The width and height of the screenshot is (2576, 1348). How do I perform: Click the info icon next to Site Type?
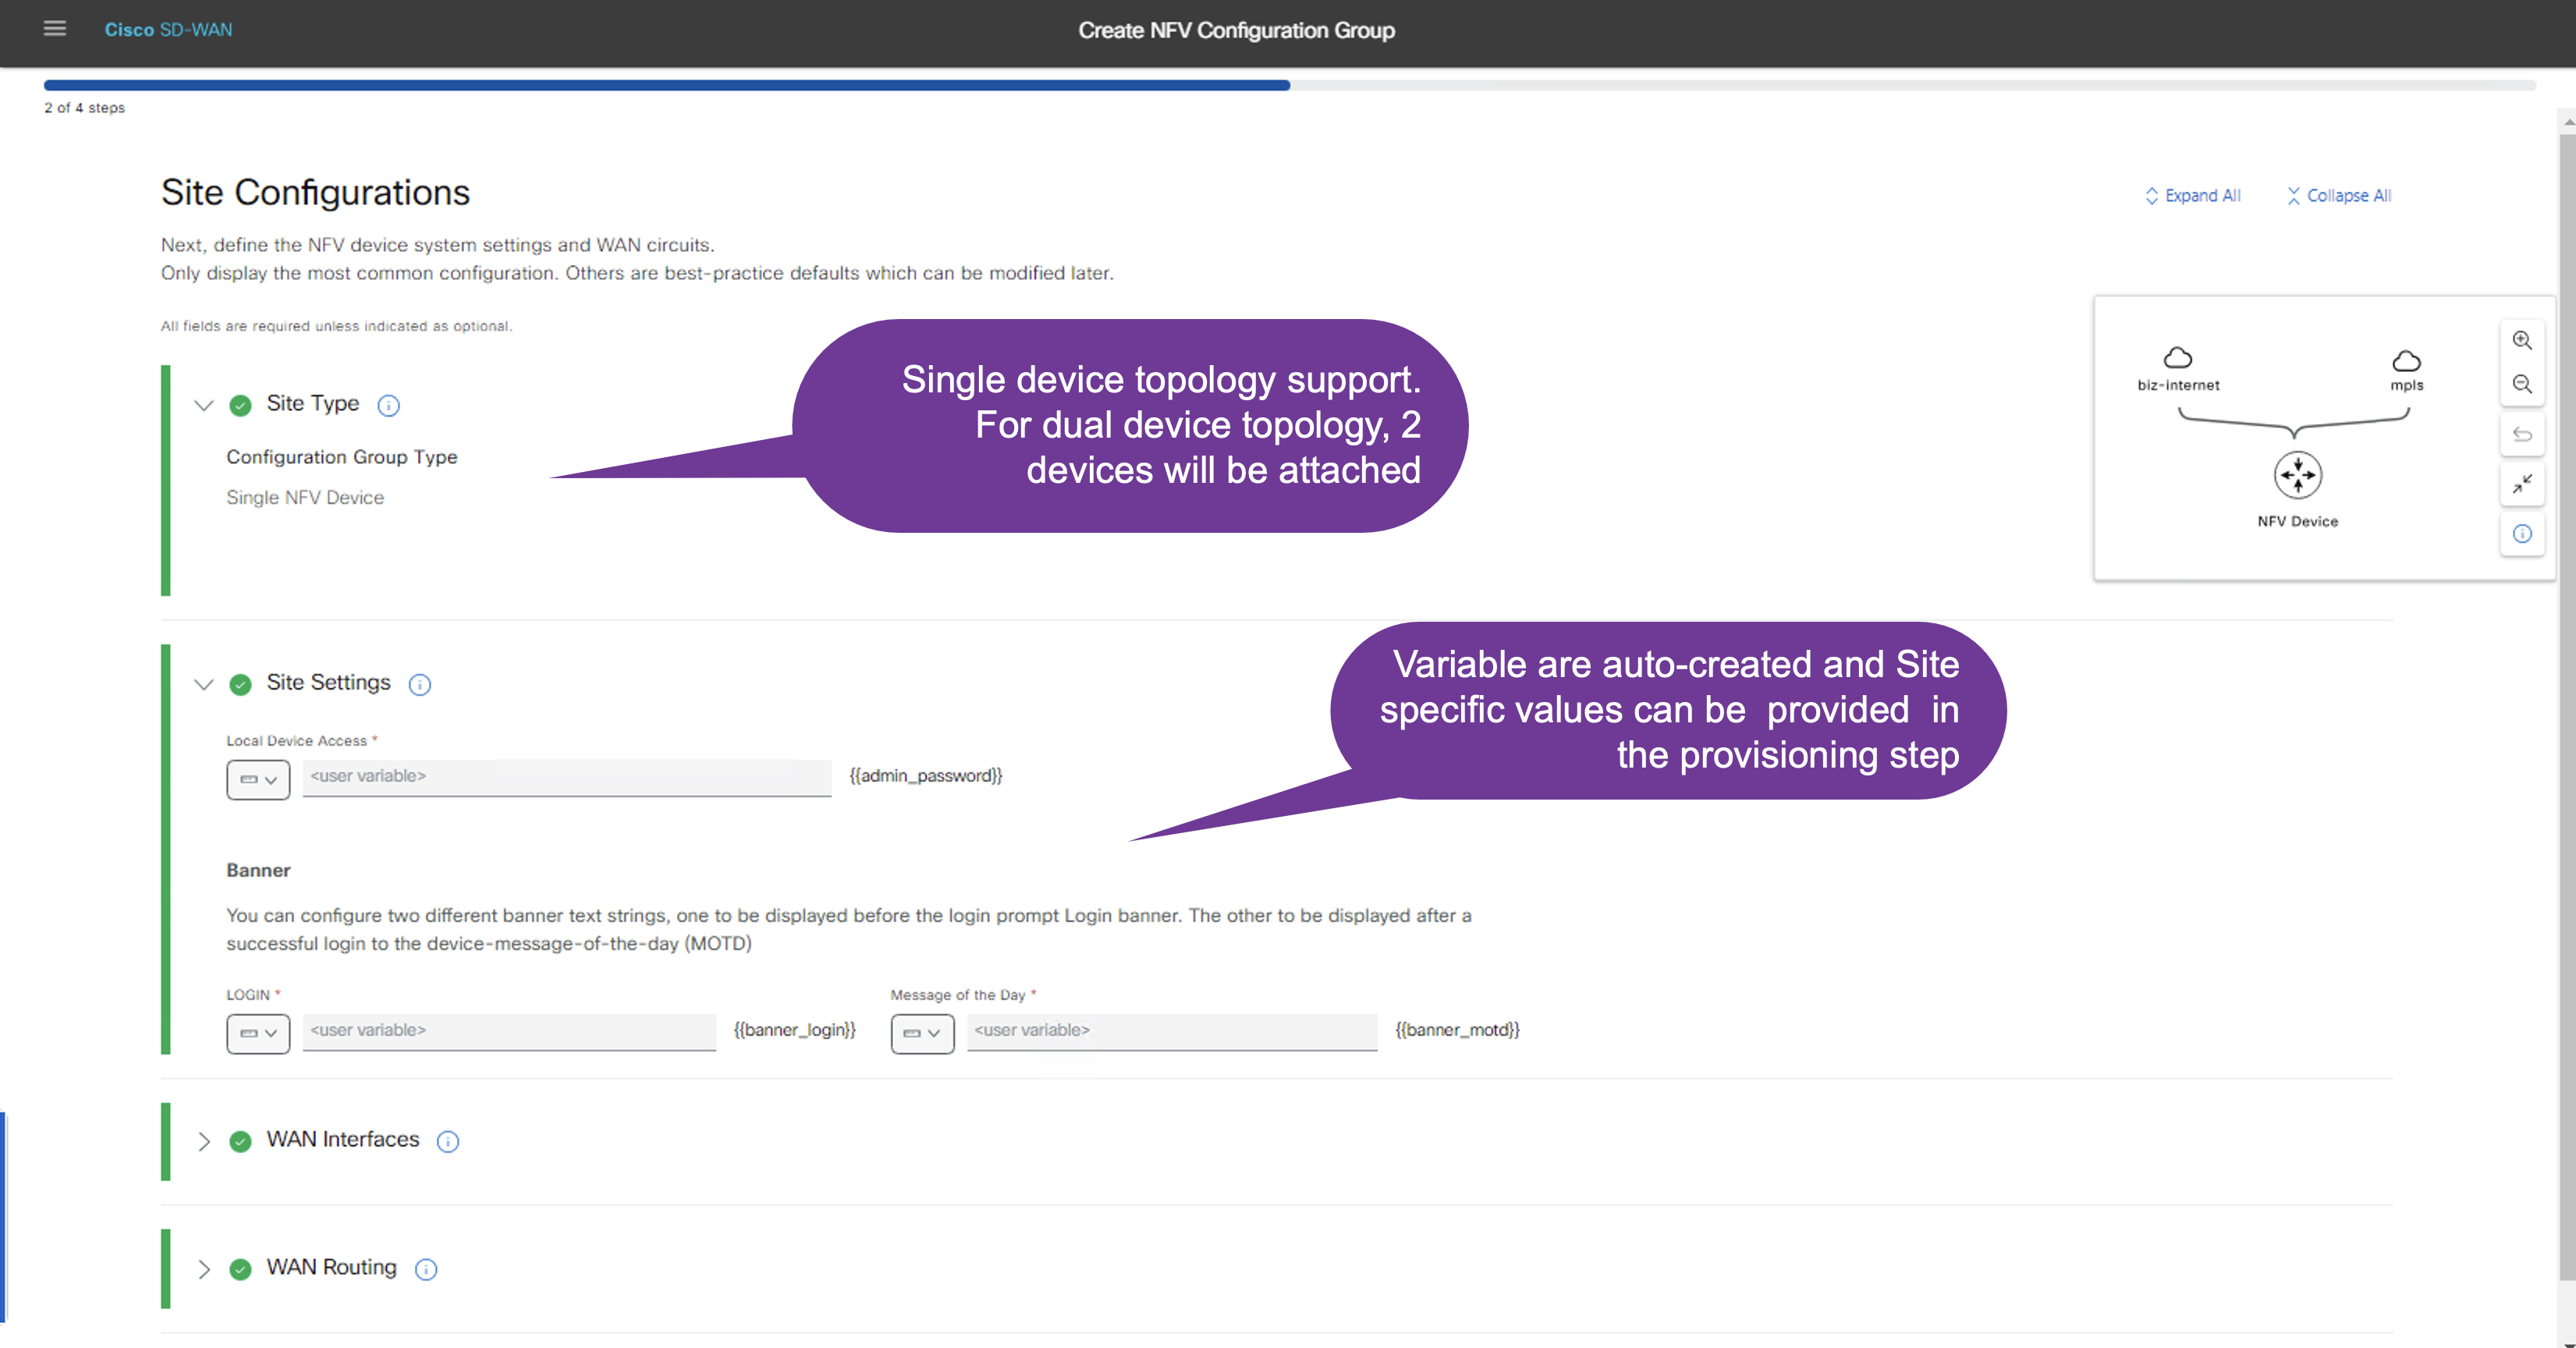tap(388, 405)
